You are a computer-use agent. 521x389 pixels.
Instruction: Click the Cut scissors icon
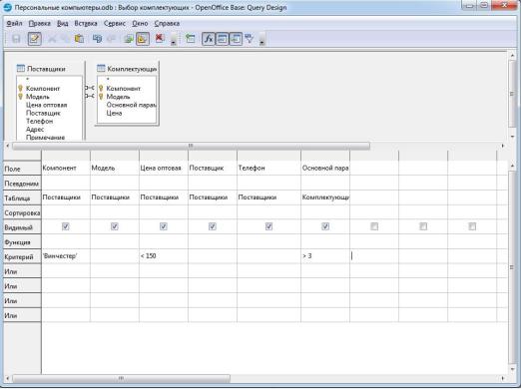tap(52, 39)
